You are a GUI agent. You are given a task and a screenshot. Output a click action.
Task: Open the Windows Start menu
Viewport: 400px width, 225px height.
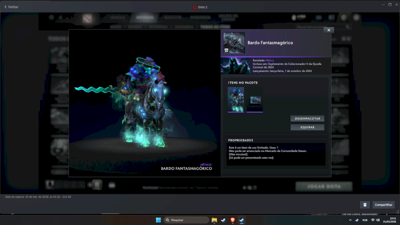point(158,220)
